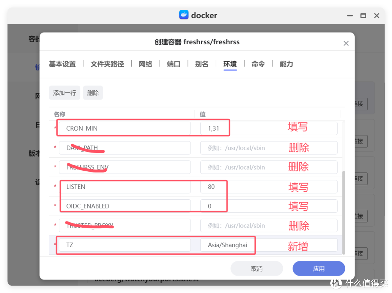Apply changes with the 应用 button

[x=319, y=268]
